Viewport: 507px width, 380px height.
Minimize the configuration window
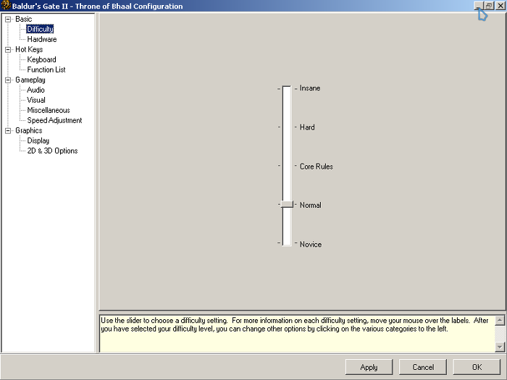click(479, 6)
